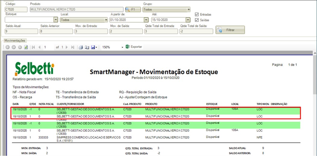
Task: Click the Código field containing C7020
Action: (16, 10)
